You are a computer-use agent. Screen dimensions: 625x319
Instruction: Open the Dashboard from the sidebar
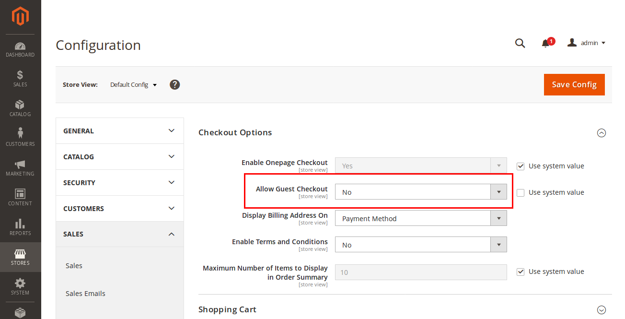(x=20, y=49)
